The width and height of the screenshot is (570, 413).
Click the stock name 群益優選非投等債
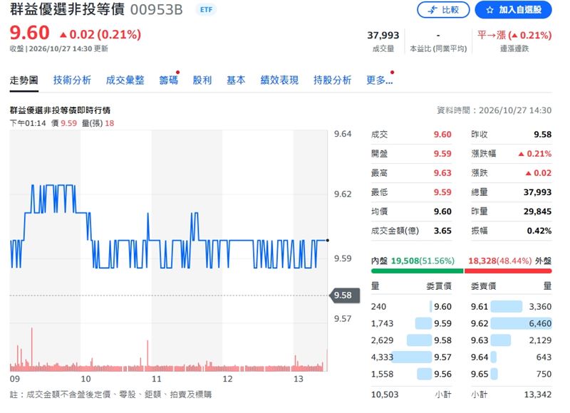pos(67,10)
